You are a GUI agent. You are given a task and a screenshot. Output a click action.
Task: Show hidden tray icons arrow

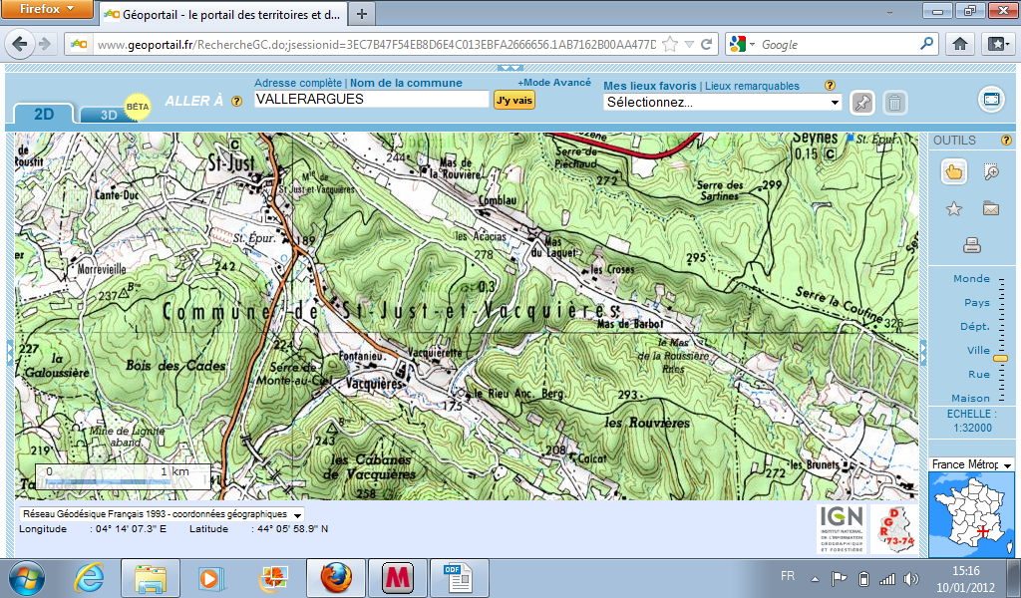click(x=815, y=578)
